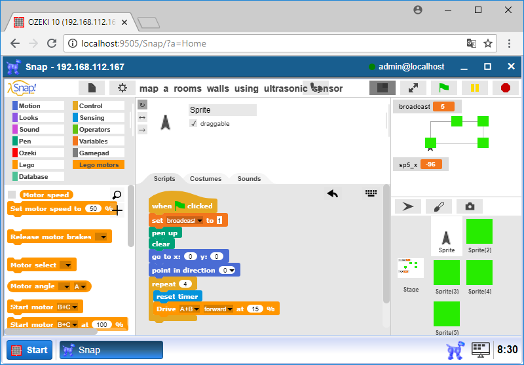Open the Chrome profile icon
This screenshot has height=365, width=524.
(x=418, y=10)
